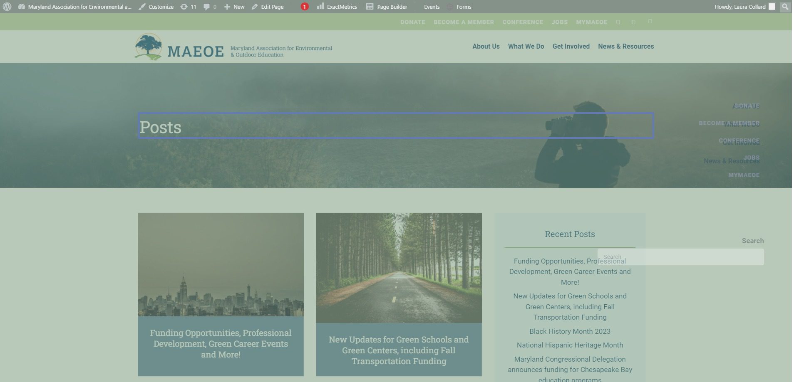Open ExactMetrics from the admin bar

click(x=337, y=7)
